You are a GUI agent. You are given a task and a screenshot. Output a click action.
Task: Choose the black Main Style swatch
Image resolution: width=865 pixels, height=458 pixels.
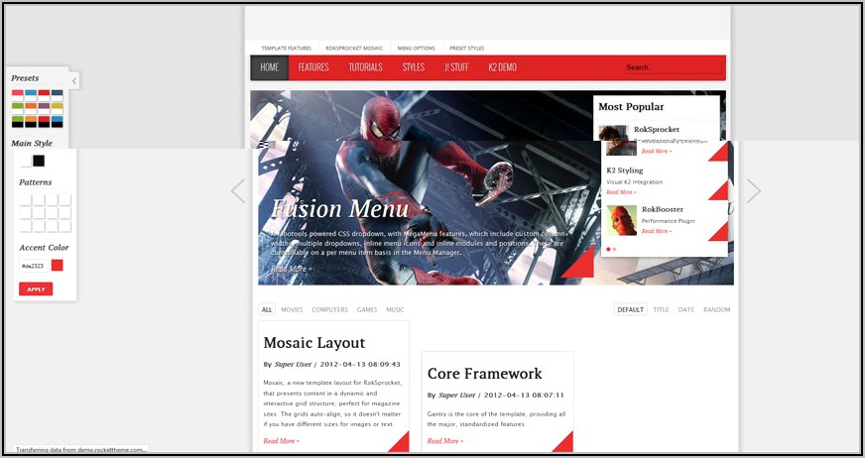click(39, 161)
